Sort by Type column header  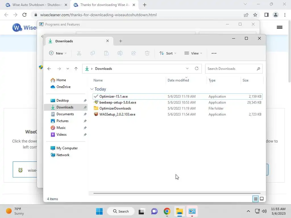[x=212, y=80]
